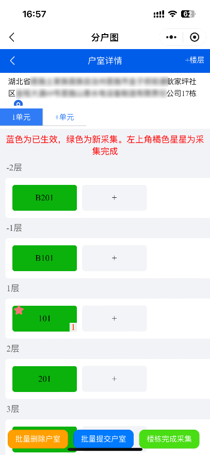
Task: Add a room on the 2nd floor
Action: 114,379
